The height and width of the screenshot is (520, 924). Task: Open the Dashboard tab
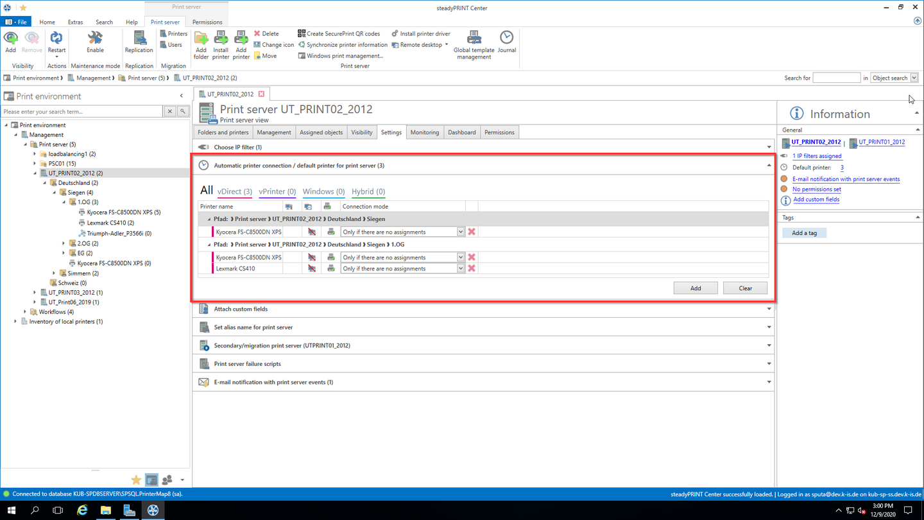click(462, 132)
